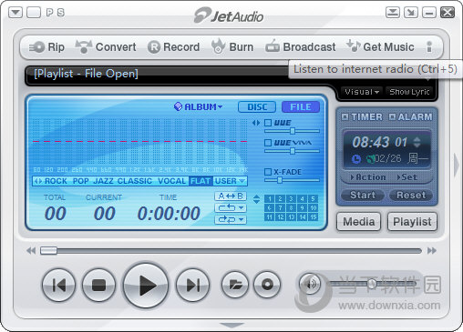The height and width of the screenshot is (332, 463).
Task: Open the shuffle mode dropdown
Action: [x=231, y=219]
